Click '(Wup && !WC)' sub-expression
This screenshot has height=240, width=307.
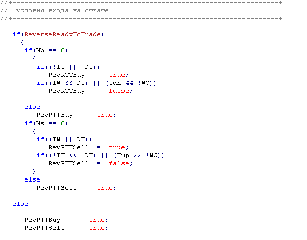pyautogui.click(x=137, y=155)
